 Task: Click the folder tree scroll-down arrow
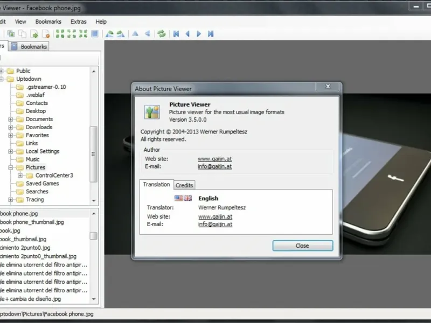[x=94, y=201]
